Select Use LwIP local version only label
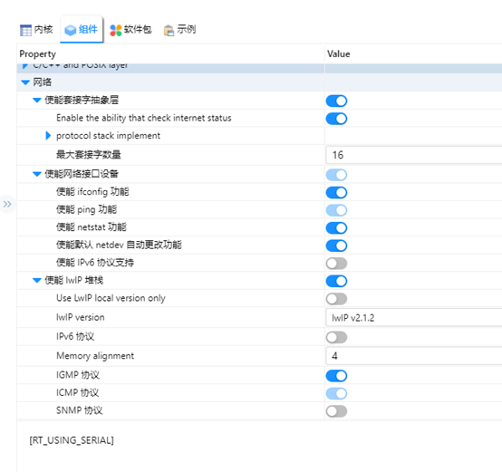 pos(111,298)
